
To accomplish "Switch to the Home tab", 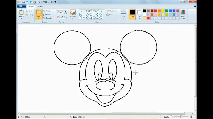I will [x=31, y=6].
